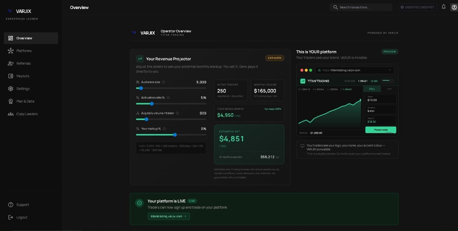This screenshot has height=231, width=458.
Task: Click Logout in the sidebar
Action: pyautogui.click(x=31, y=217)
